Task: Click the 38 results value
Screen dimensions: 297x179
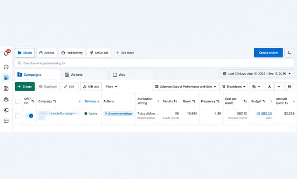Action: 177,114
